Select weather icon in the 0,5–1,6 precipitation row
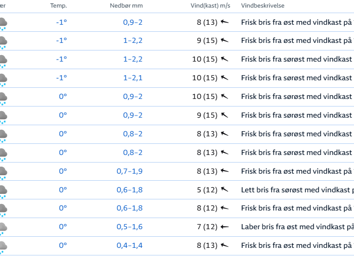 pyautogui.click(x=3, y=228)
